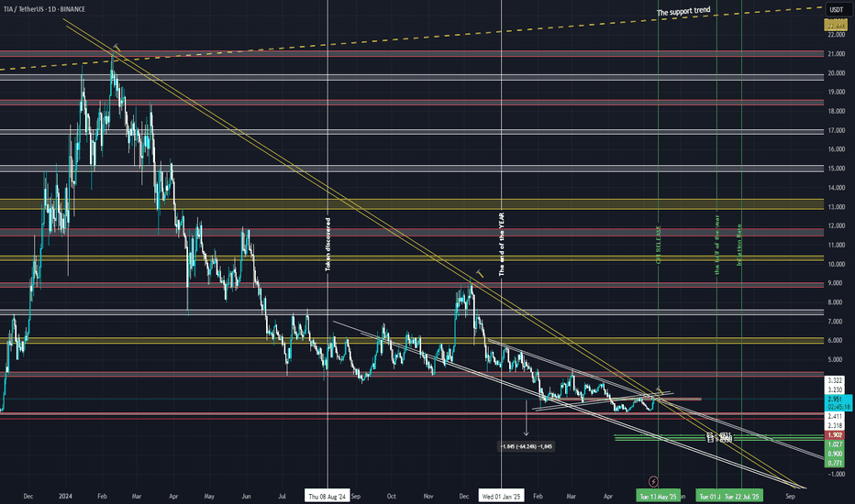Click the -1.000 price axis value
Screen dimensions: 855x504
click(836, 474)
